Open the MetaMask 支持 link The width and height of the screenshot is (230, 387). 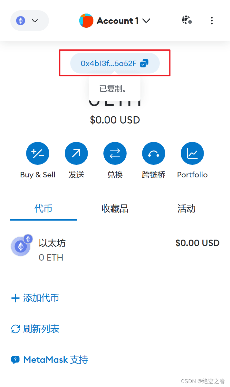(50, 360)
